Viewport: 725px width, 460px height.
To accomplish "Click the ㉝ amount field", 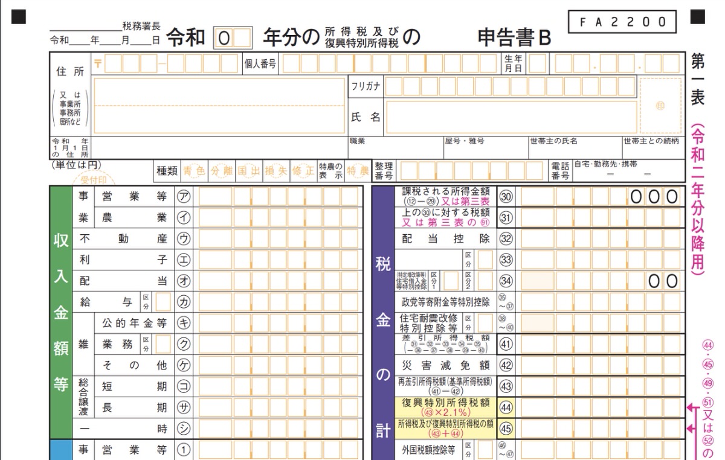I will [601, 260].
